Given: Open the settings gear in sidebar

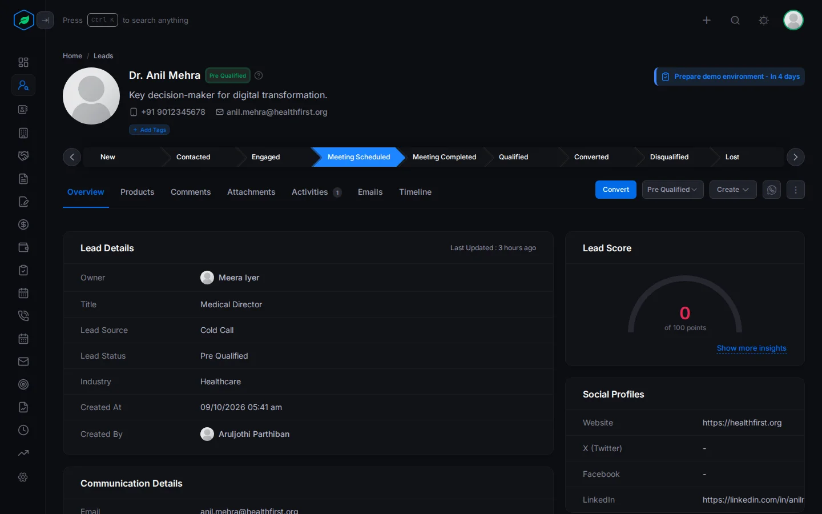Looking at the screenshot, I should tap(23, 477).
